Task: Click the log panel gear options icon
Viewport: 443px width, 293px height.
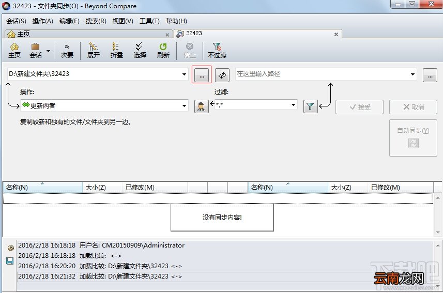Action: pyautogui.click(x=10, y=248)
